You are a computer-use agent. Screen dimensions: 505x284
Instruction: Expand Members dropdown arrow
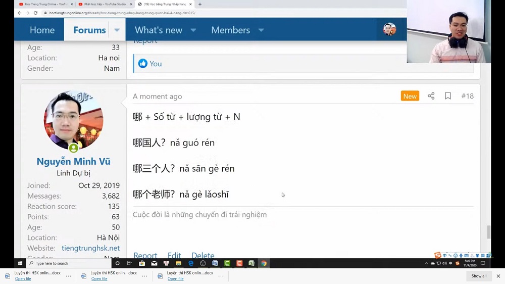[x=261, y=30]
